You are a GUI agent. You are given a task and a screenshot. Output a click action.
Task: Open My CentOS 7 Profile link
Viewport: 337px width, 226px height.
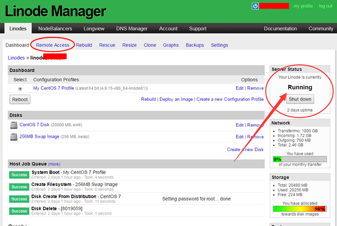[x=54, y=88]
